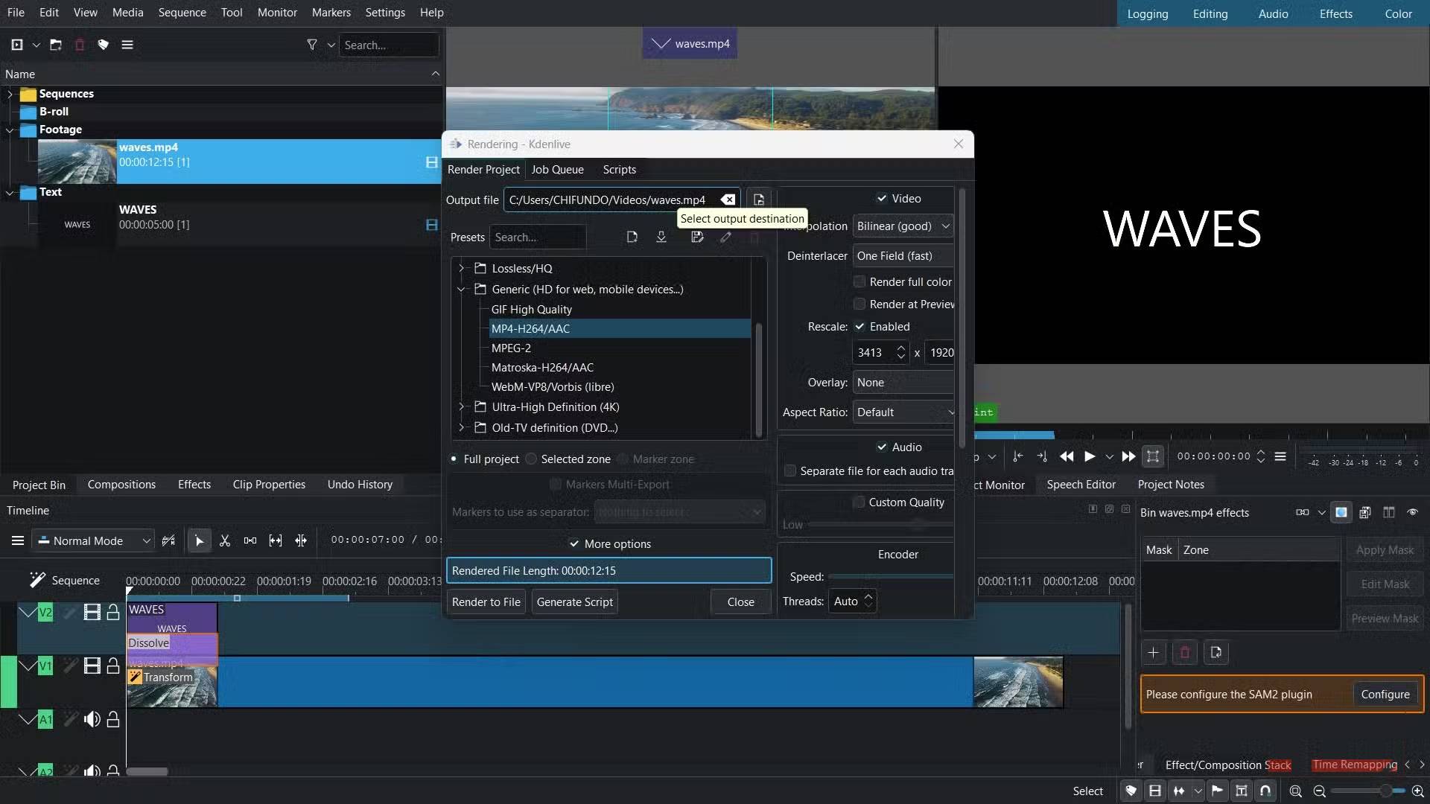
Task: Click Configure for the SAM2 plugin
Action: point(1385,695)
